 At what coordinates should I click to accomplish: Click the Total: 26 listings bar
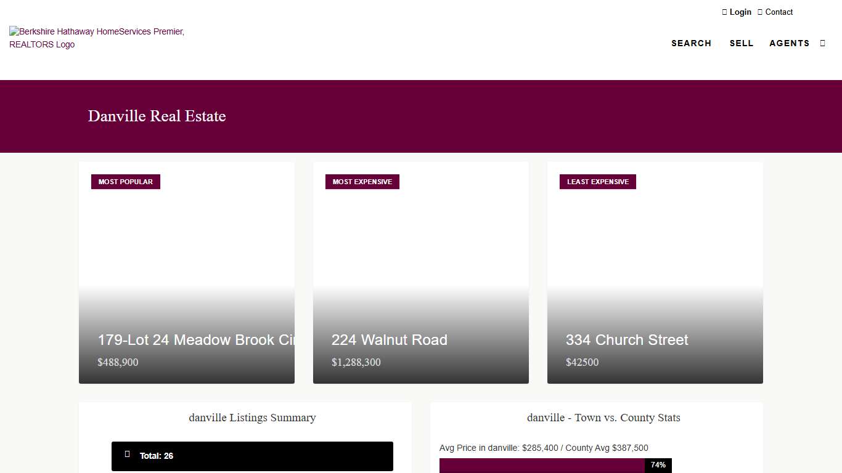pos(252,456)
